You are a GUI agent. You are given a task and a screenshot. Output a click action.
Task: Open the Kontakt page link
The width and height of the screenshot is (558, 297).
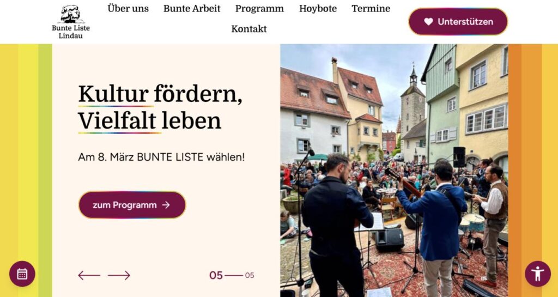click(x=248, y=29)
